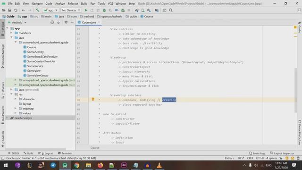Open the VCS menu

click(110, 3)
